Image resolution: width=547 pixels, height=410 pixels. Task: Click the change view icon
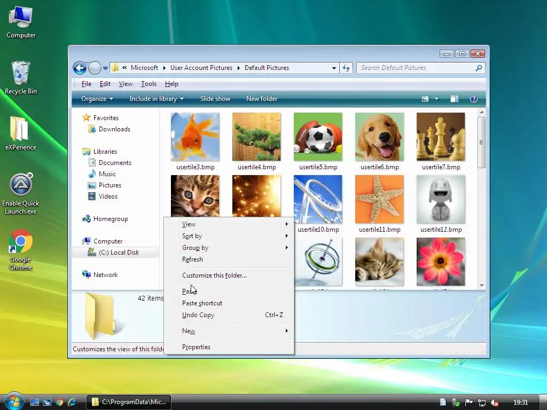(425, 99)
